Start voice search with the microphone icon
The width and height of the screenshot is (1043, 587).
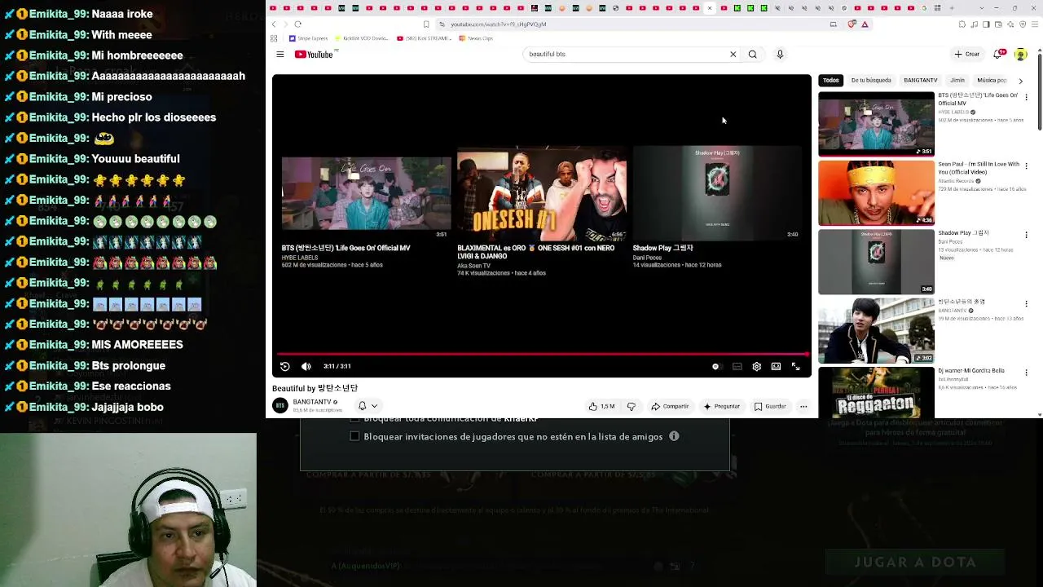(x=780, y=55)
